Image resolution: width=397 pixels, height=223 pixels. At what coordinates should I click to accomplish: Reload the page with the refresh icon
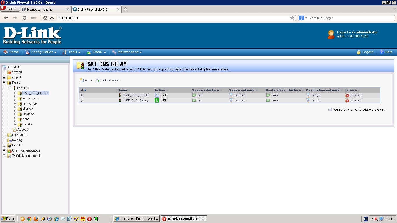coord(24,18)
